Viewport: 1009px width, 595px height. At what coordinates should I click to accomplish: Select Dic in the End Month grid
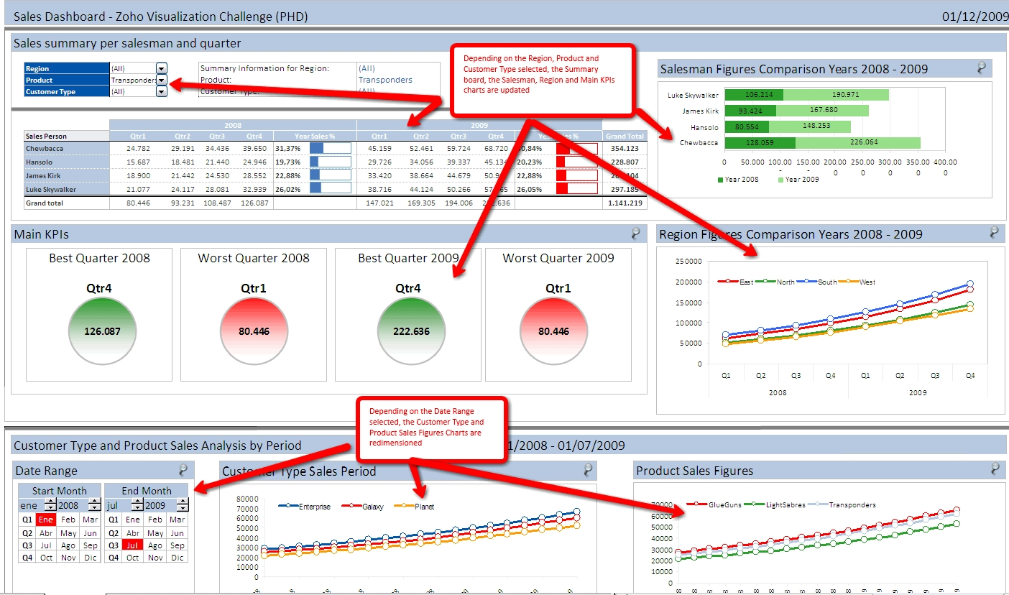[177, 558]
